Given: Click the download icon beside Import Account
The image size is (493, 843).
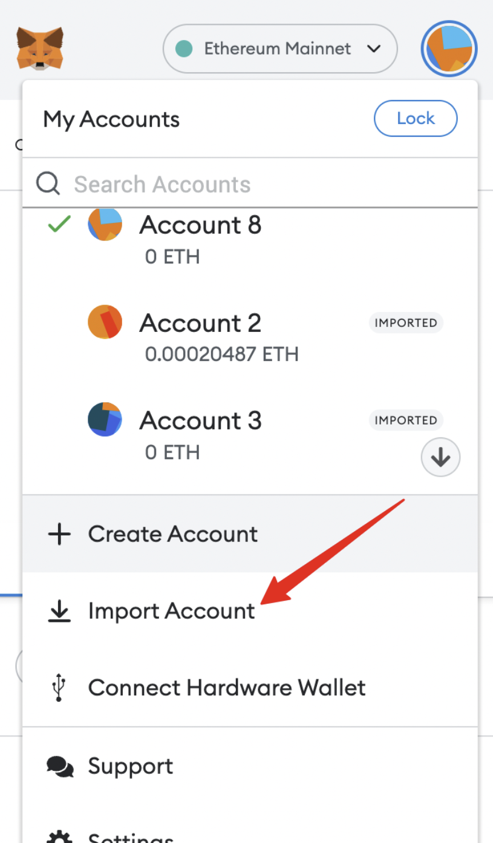Looking at the screenshot, I should click(x=59, y=612).
